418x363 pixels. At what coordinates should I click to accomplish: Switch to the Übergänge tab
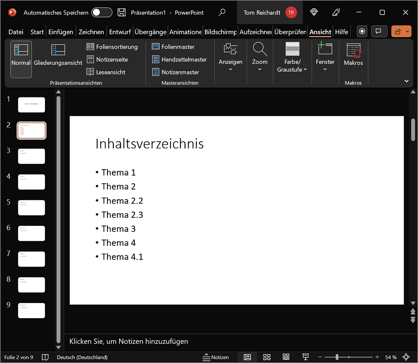click(x=151, y=32)
